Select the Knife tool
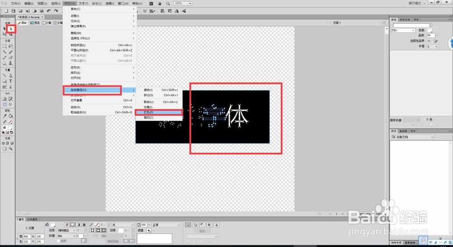Viewport: 453px width, 247px height. coord(11,86)
